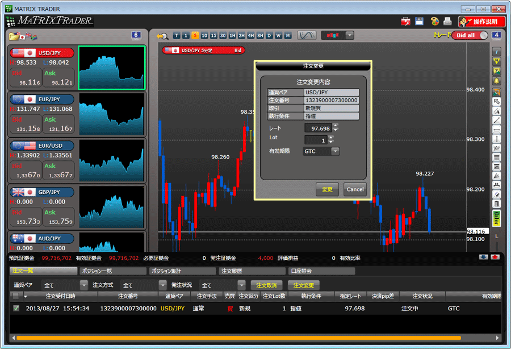Click the number 4 chart layout icon
This screenshot has height=349, width=511.
pos(496,35)
